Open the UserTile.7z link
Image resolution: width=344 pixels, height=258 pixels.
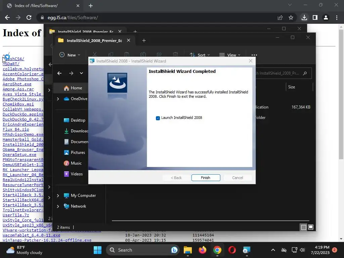[16, 215]
